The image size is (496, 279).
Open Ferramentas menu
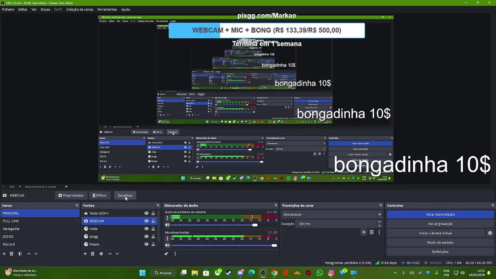tap(107, 9)
